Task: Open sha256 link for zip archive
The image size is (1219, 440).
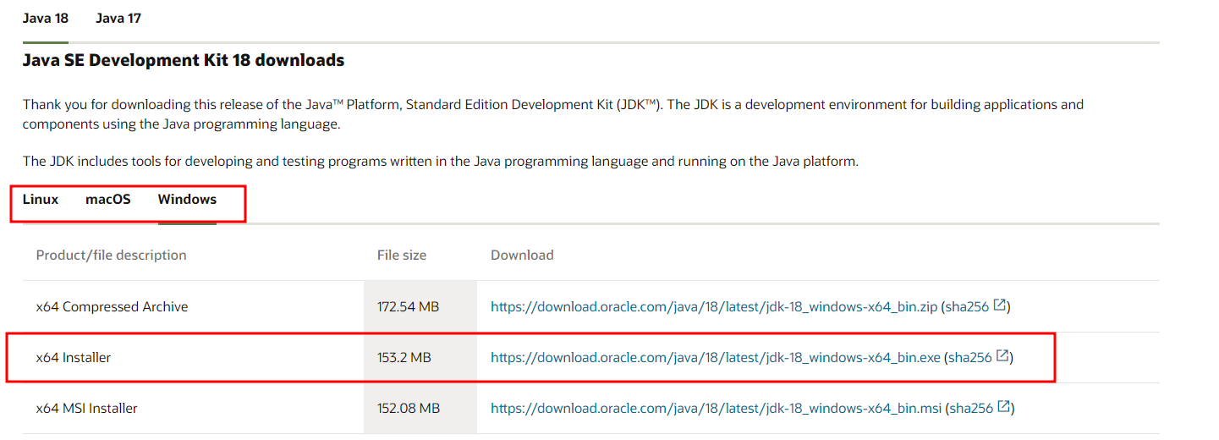Action: click(967, 306)
